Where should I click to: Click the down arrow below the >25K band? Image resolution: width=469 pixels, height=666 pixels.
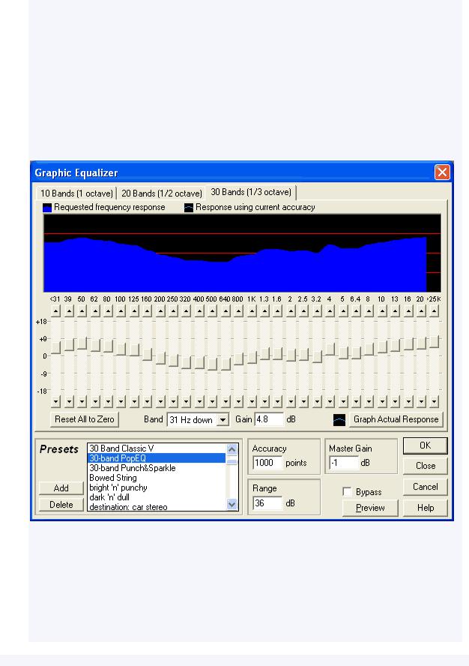(x=434, y=401)
